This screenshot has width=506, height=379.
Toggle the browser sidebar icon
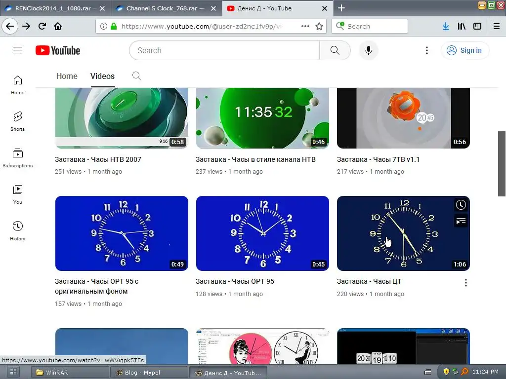pyautogui.click(x=477, y=26)
